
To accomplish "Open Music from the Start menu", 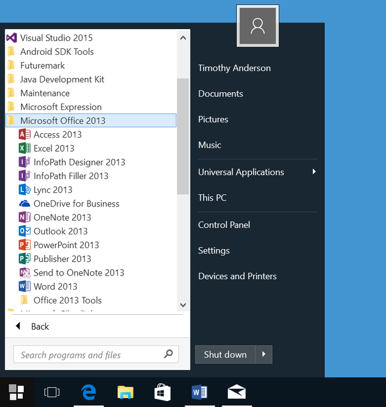I will coord(210,145).
